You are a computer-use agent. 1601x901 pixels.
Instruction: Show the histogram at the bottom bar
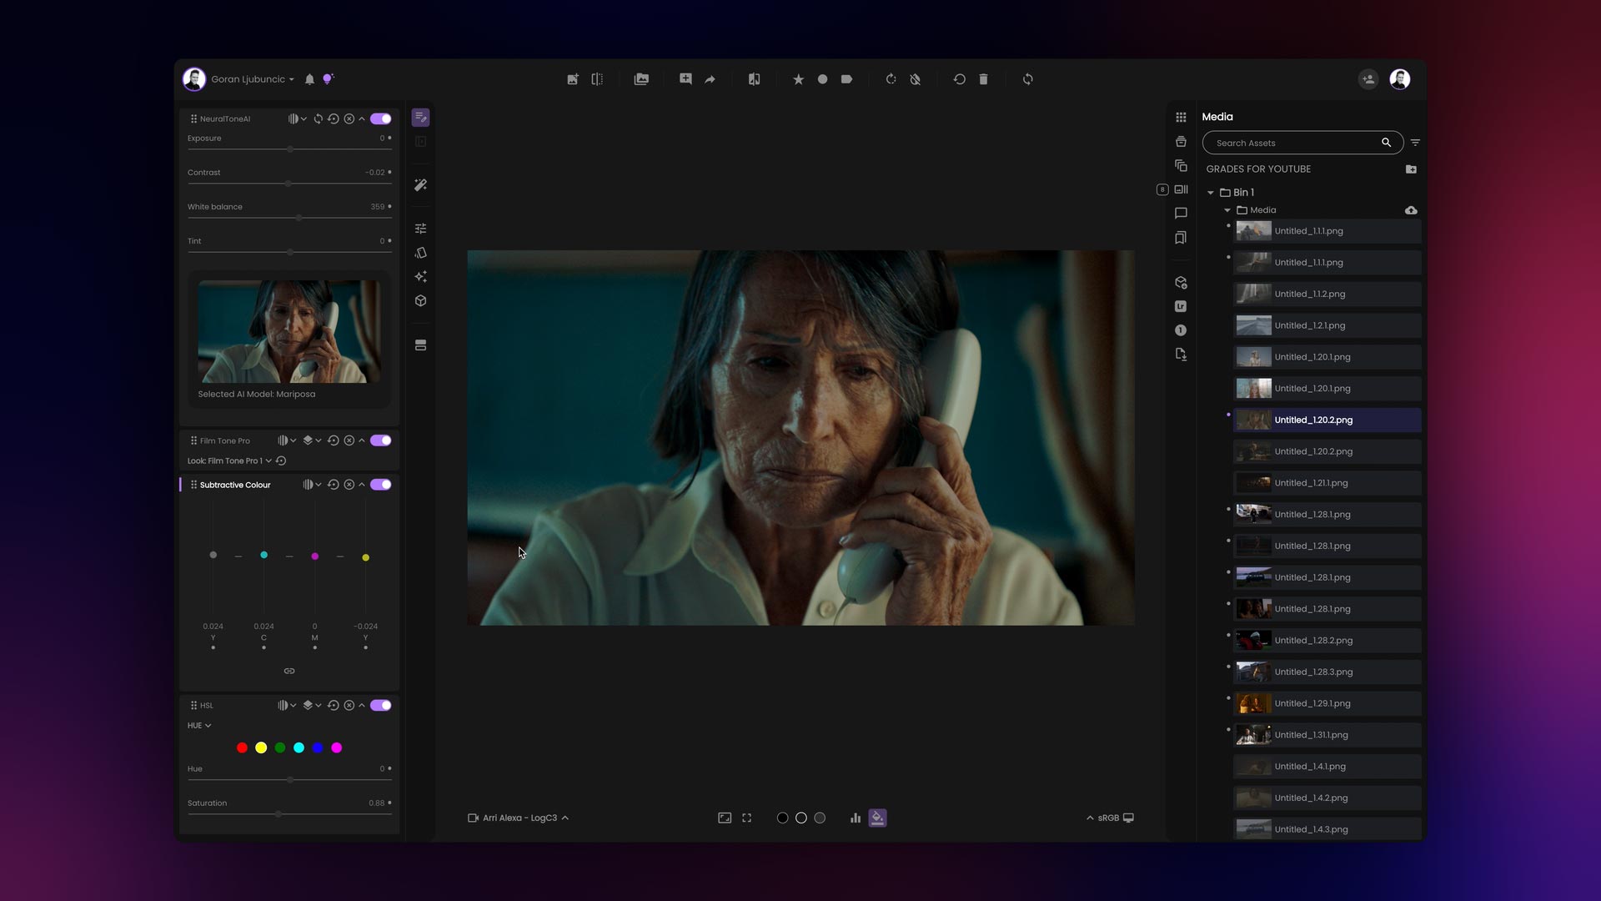(856, 818)
